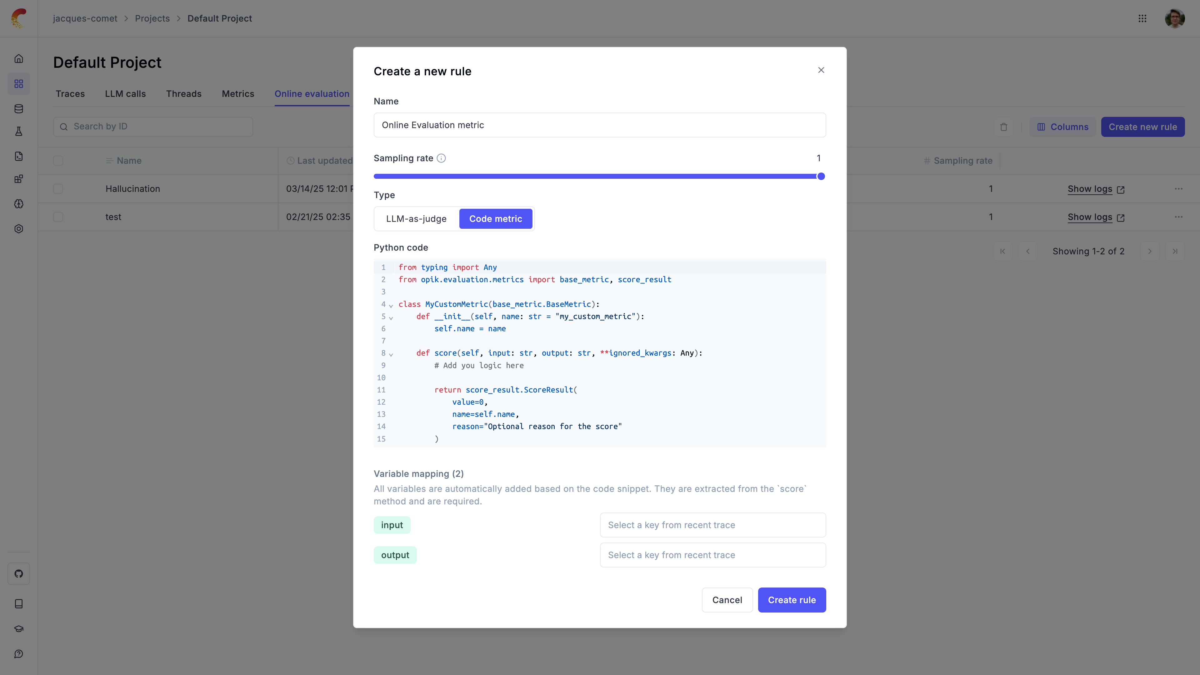Switch to the Traces tab
Screen dimensions: 1200x675
pyautogui.click(x=70, y=94)
